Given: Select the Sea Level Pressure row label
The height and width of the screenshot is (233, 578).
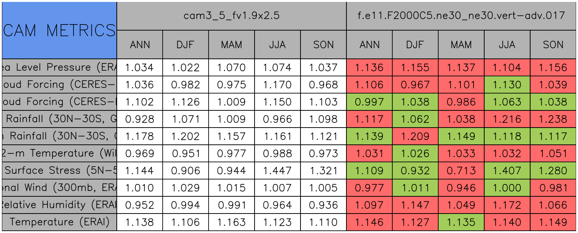Looking at the screenshot, I should pos(59,68).
